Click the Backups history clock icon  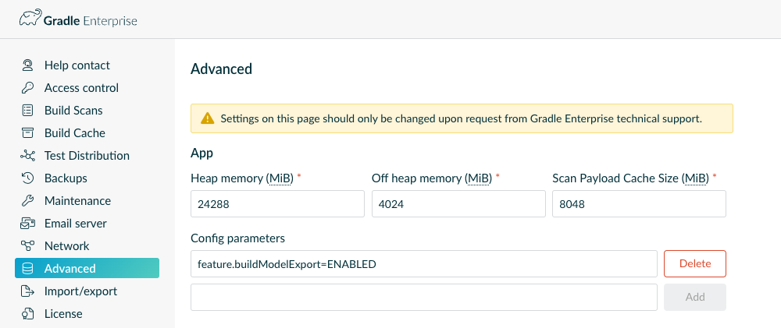click(x=28, y=178)
